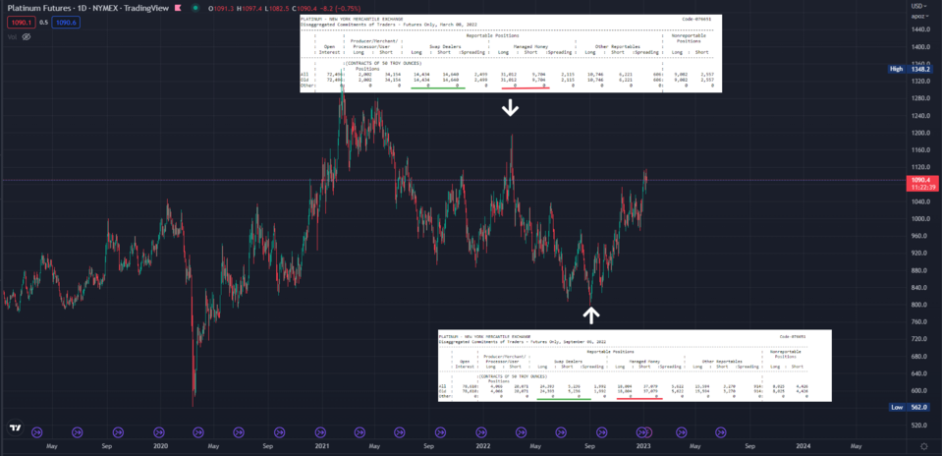Click the pink flag icon beside the chart title

coord(177,9)
